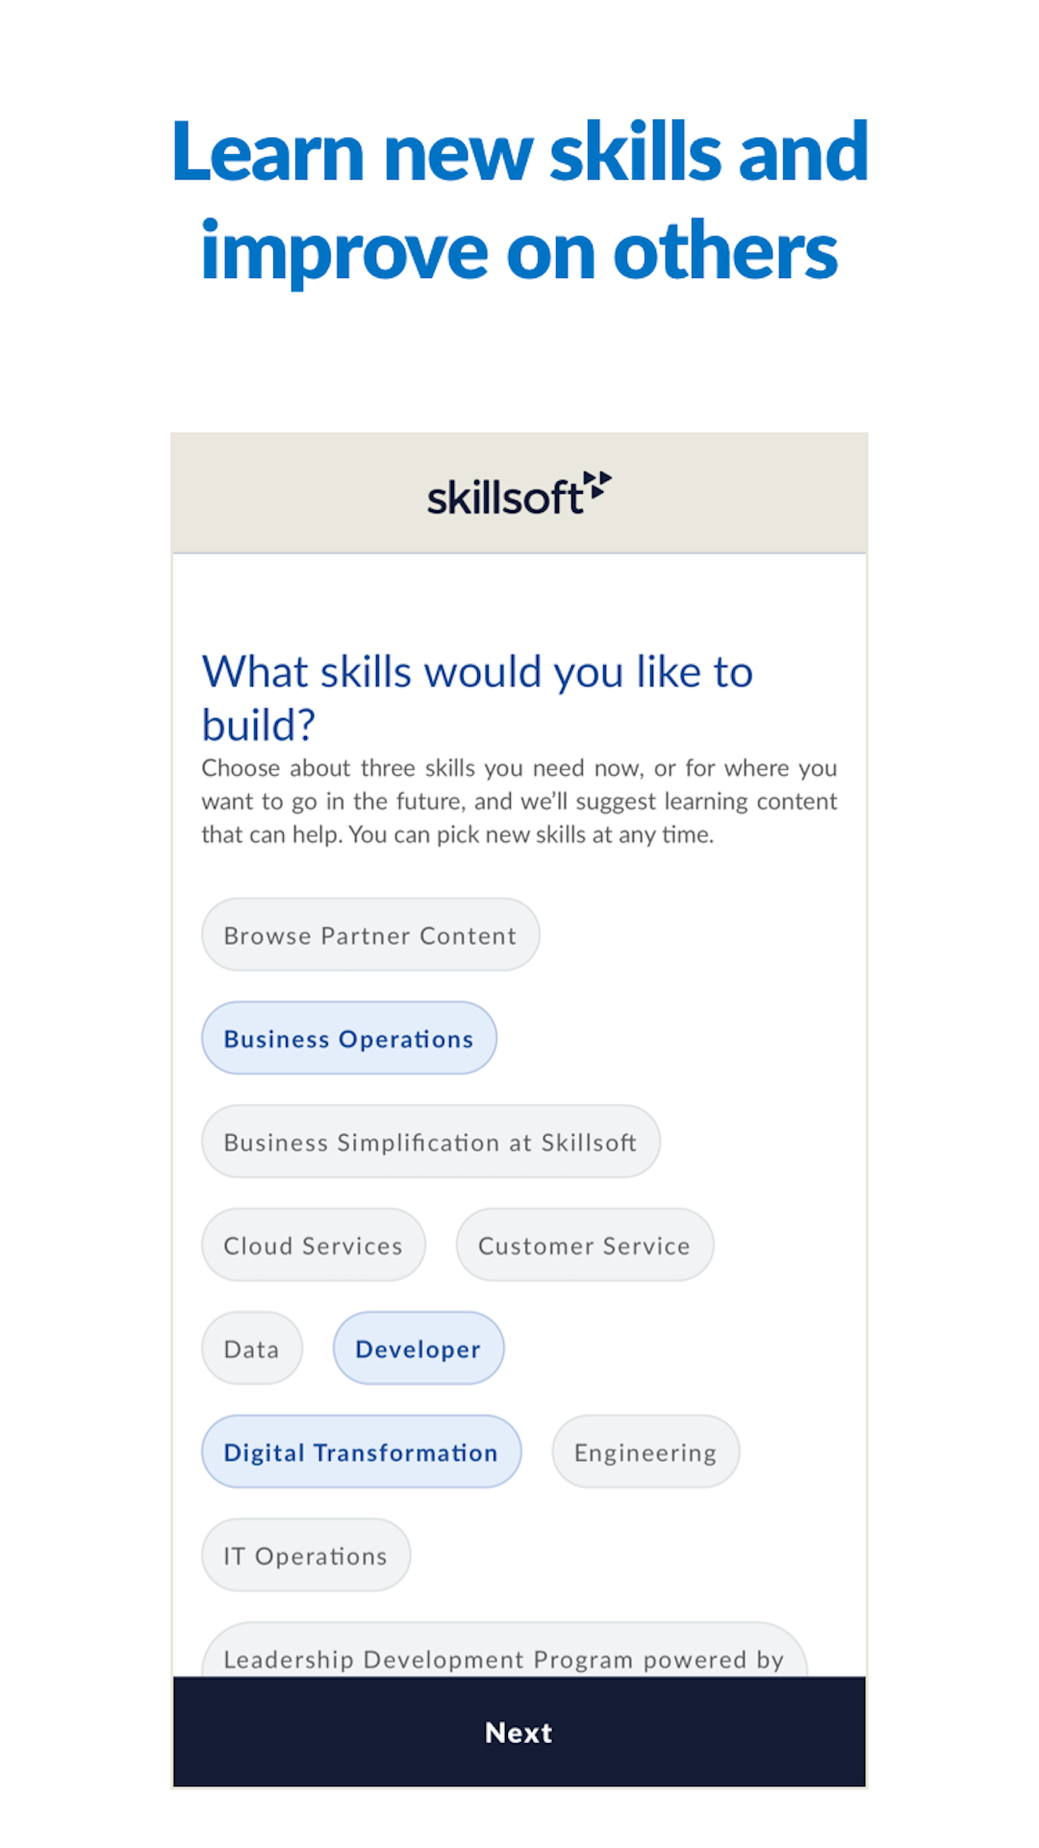Pick the Customer Service skill chip

(x=584, y=1245)
